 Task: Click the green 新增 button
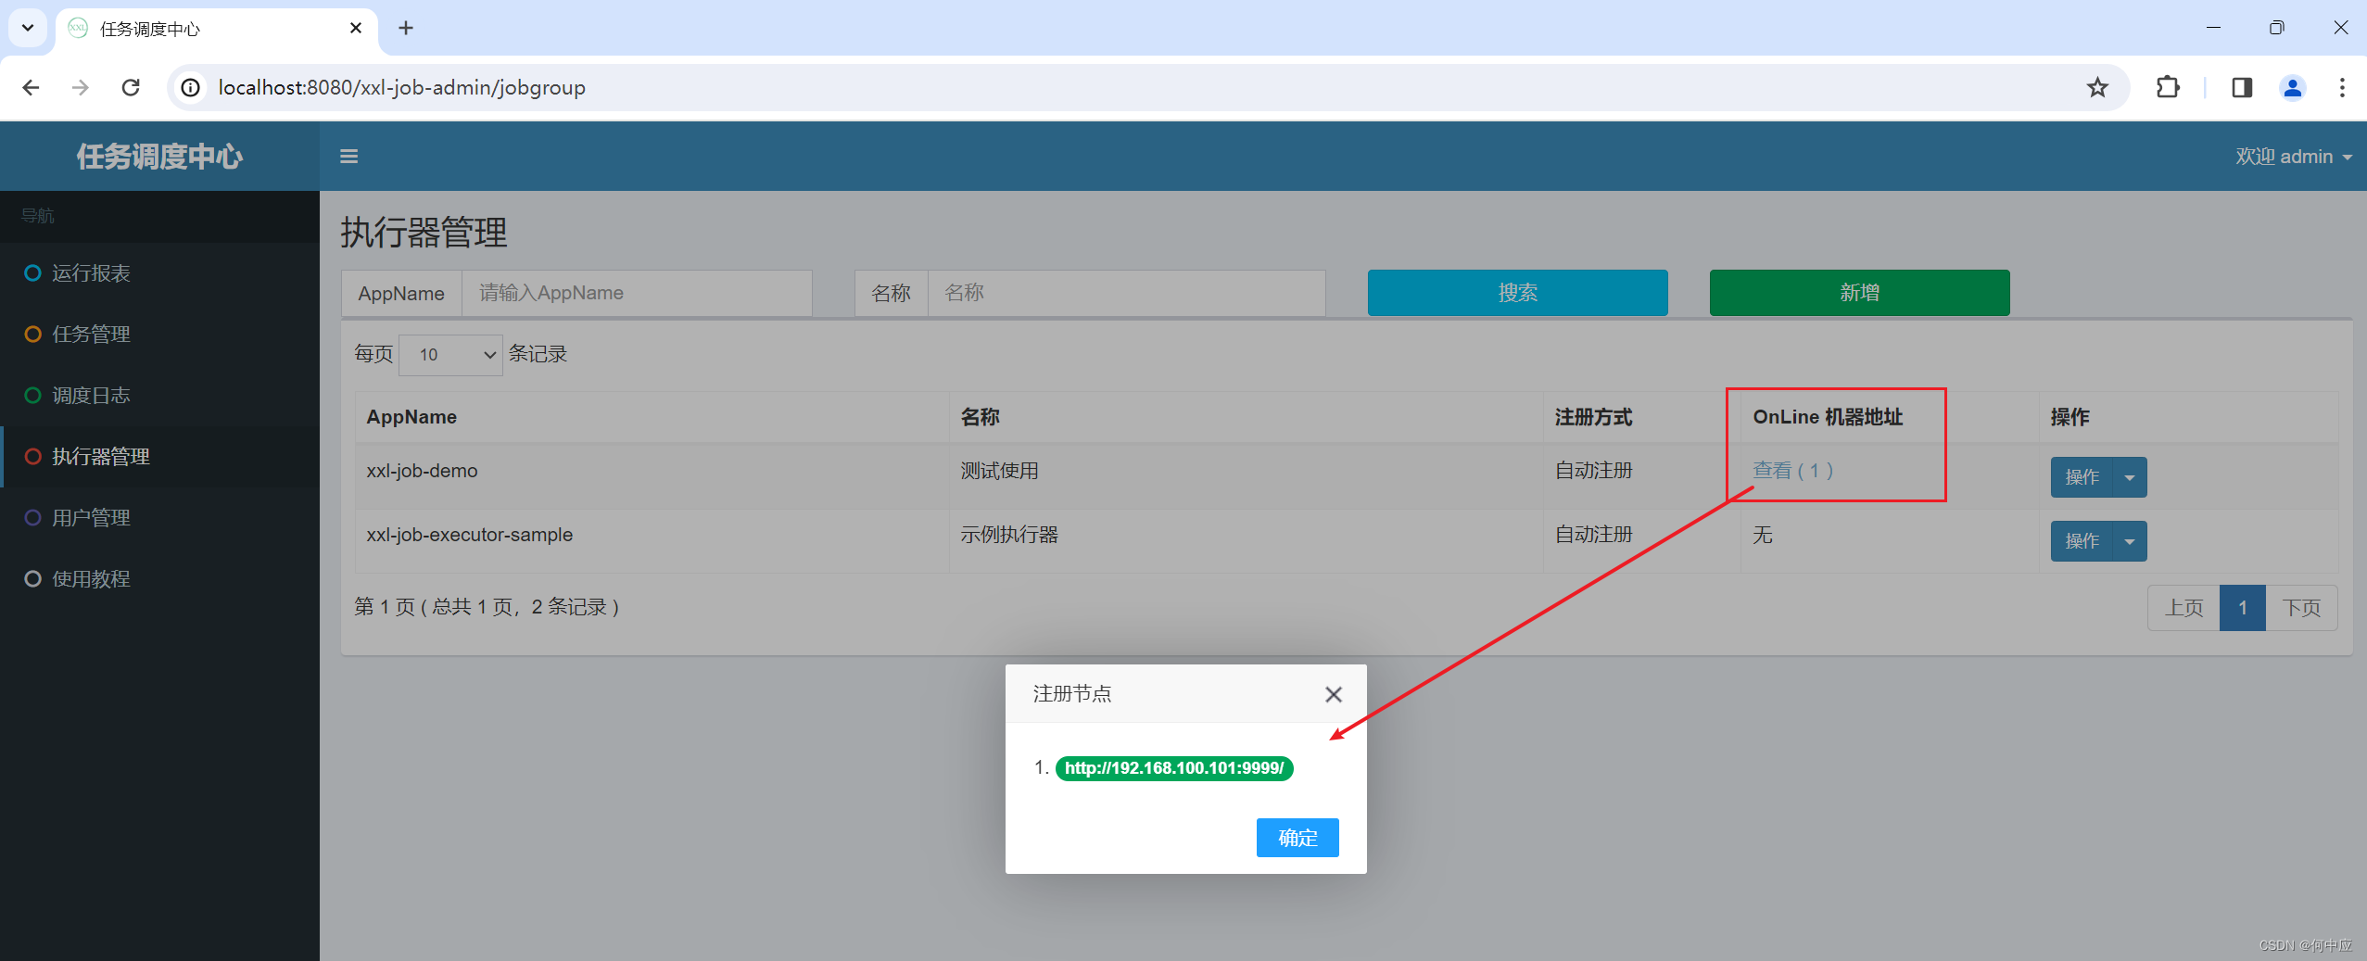point(1859,293)
